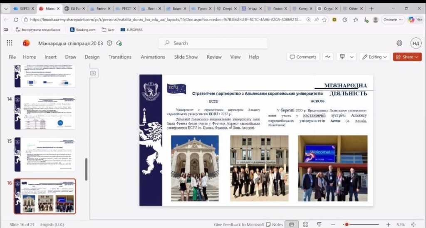The image size is (426, 228).
Task: Click the zoom in plus icon
Action: pyautogui.click(x=388, y=225)
